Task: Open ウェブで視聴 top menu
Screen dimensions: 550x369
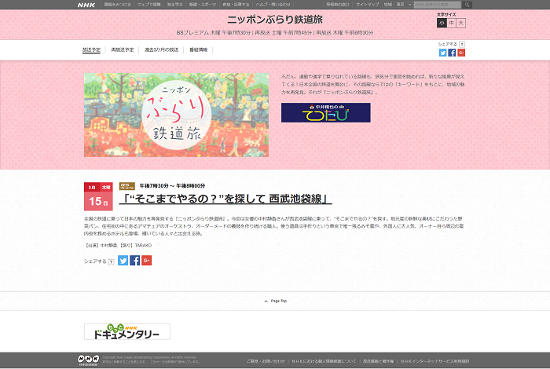Action: (x=149, y=5)
